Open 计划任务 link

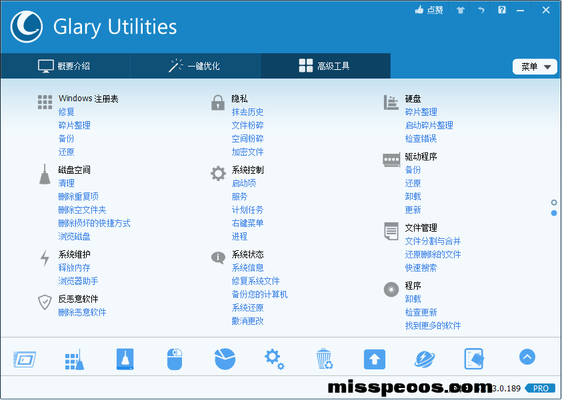coord(248,210)
